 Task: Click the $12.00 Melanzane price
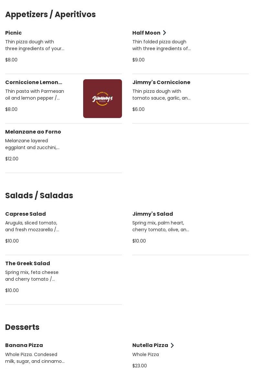pyautogui.click(x=12, y=159)
